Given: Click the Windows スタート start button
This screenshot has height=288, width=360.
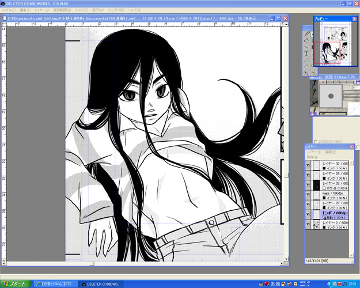Looking at the screenshot, I should pos(15,284).
